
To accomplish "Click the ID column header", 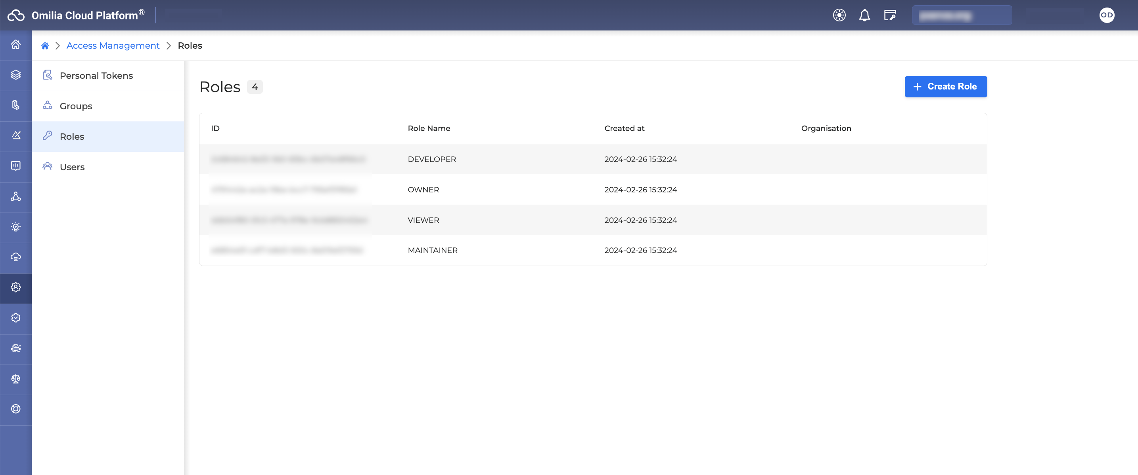I will 215,128.
